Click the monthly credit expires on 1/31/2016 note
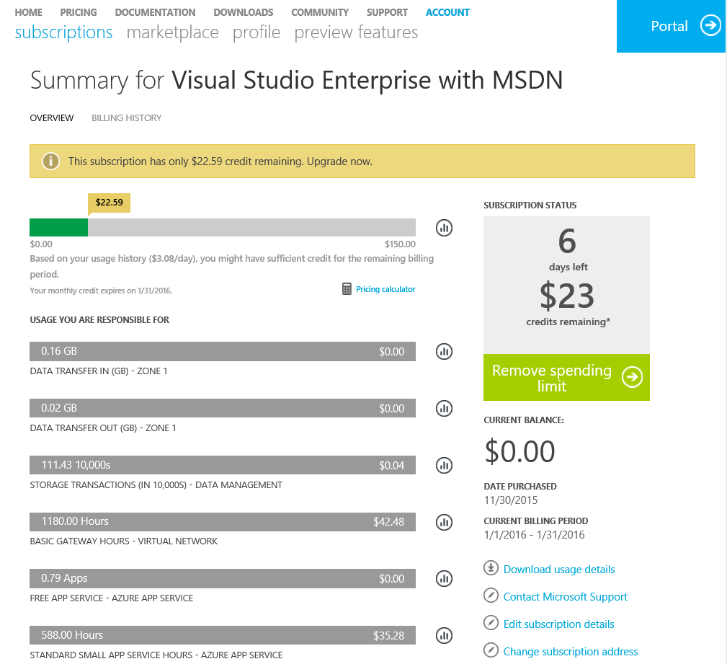727x664 pixels. coord(101,291)
